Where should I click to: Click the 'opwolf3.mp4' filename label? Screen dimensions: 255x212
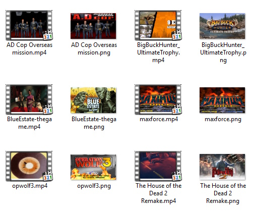[x=30, y=186]
